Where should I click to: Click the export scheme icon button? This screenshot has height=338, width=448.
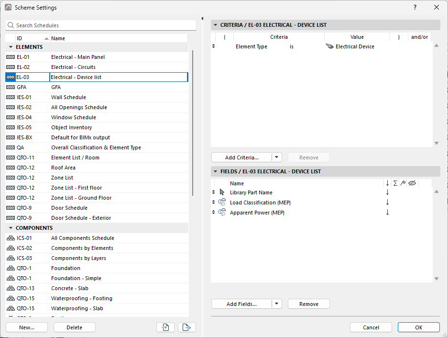coord(187,327)
